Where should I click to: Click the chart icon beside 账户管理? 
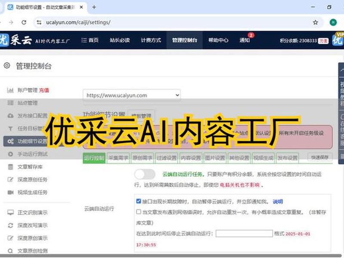point(10,90)
